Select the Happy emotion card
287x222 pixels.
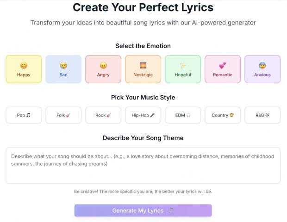point(24,69)
